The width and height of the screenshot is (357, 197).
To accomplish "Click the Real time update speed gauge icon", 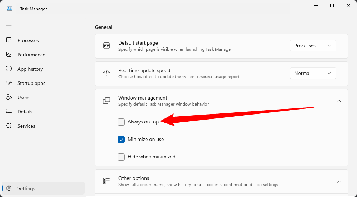I will click(107, 73).
